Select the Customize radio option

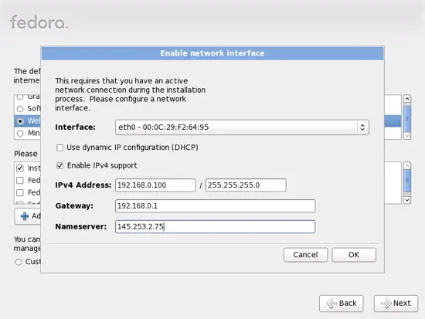coord(19,262)
